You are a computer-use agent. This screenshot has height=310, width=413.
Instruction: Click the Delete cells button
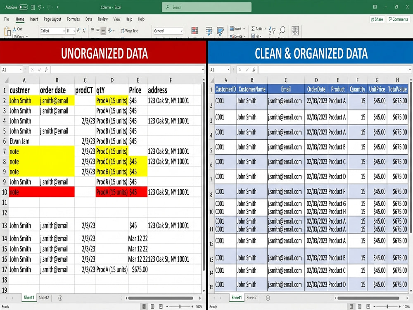(238, 36)
